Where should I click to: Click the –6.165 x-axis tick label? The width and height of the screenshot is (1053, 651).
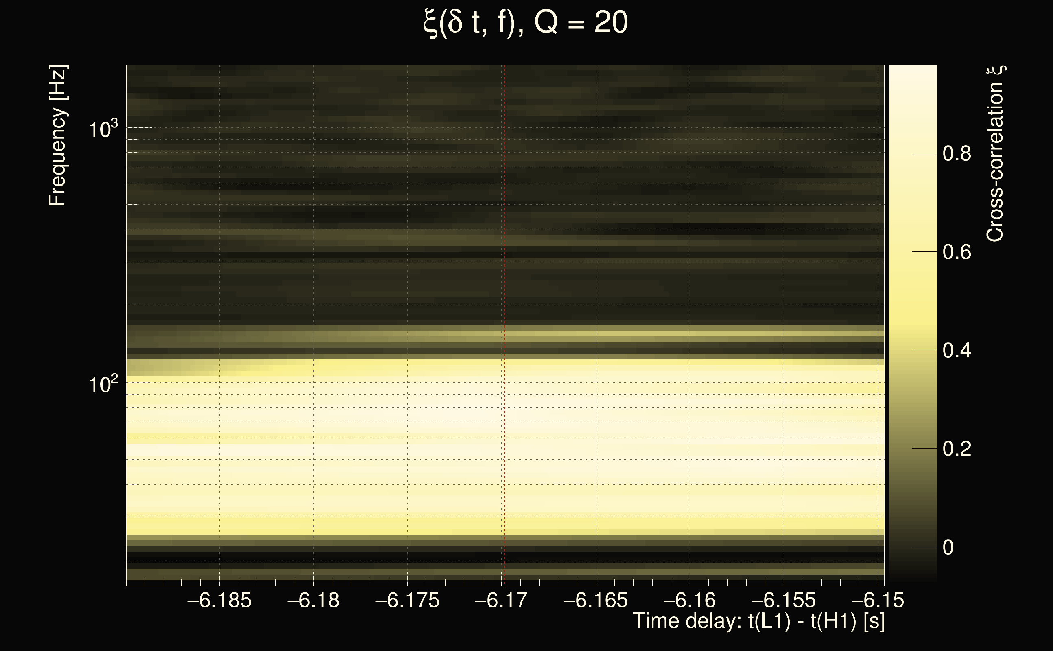pyautogui.click(x=595, y=600)
